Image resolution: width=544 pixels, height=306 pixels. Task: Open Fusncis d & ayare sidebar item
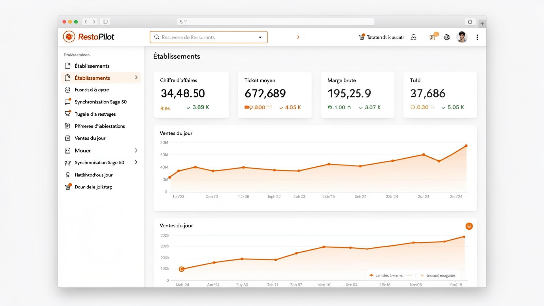(x=101, y=90)
